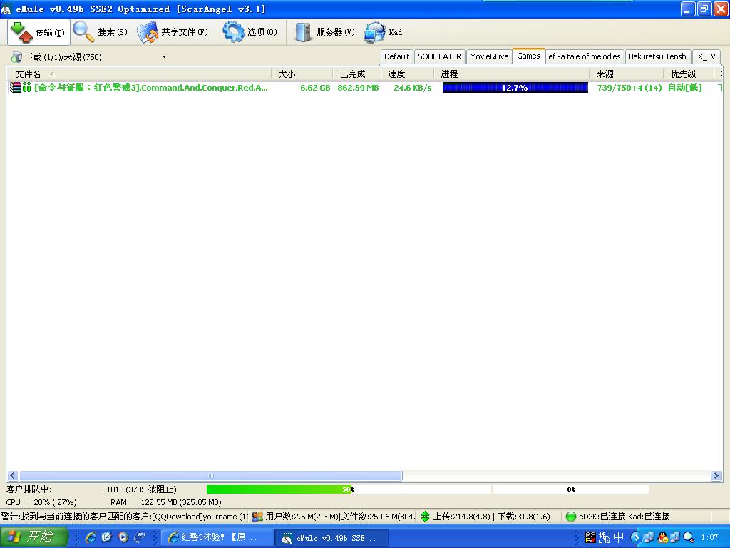Click the users icon in the status bar
The image size is (730, 548).
point(257,517)
